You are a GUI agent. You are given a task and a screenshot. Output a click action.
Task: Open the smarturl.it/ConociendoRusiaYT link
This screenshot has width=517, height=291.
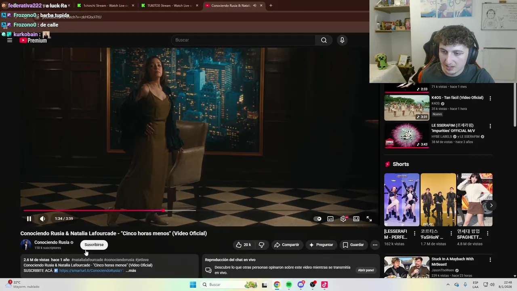pyautogui.click(x=91, y=270)
